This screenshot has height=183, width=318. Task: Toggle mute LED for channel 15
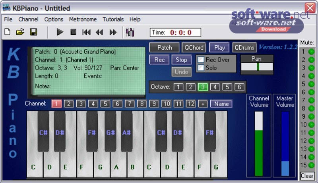[x=311, y=165]
